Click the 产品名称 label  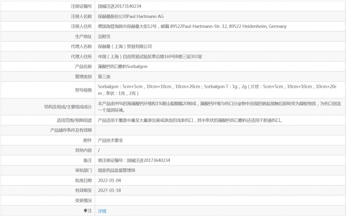83,67
